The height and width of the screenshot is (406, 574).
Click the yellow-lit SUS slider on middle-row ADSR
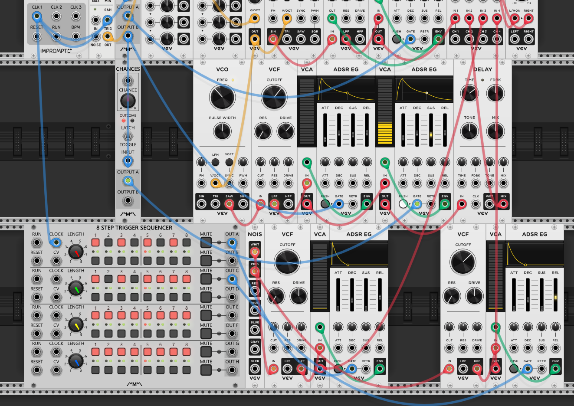pos(431,130)
